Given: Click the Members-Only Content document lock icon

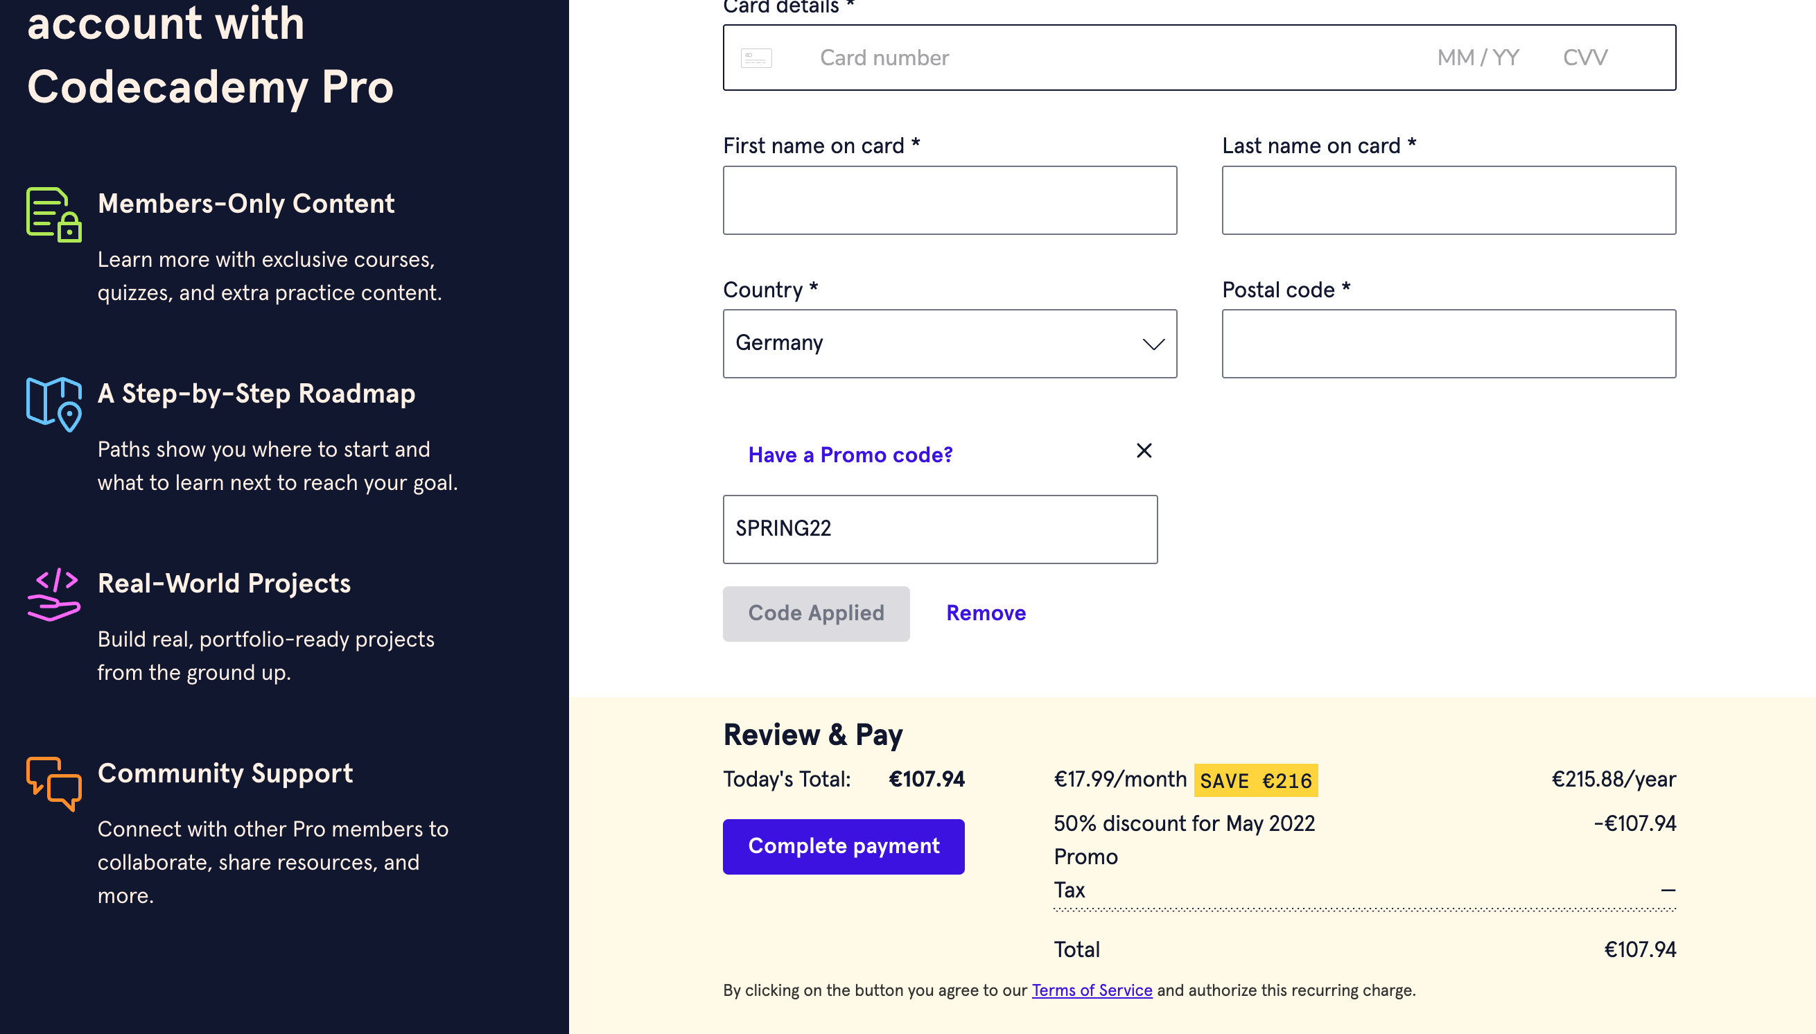Looking at the screenshot, I should [54, 214].
